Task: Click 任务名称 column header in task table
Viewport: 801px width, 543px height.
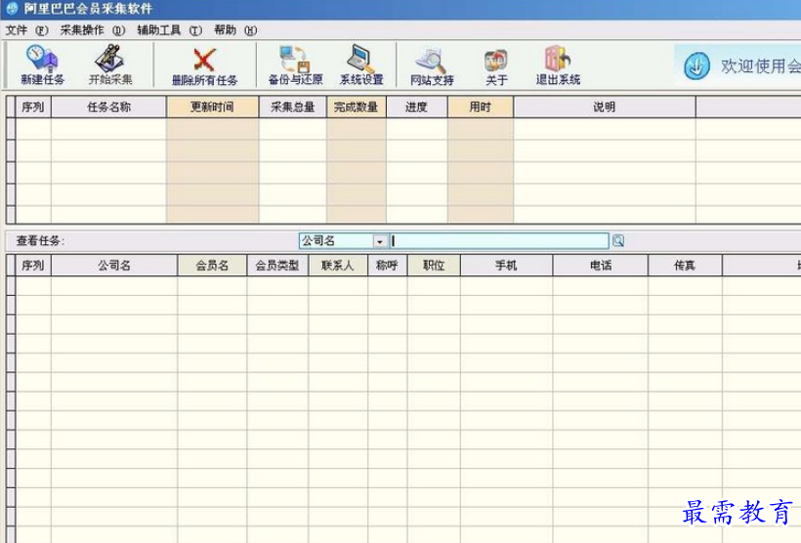Action: pos(108,107)
